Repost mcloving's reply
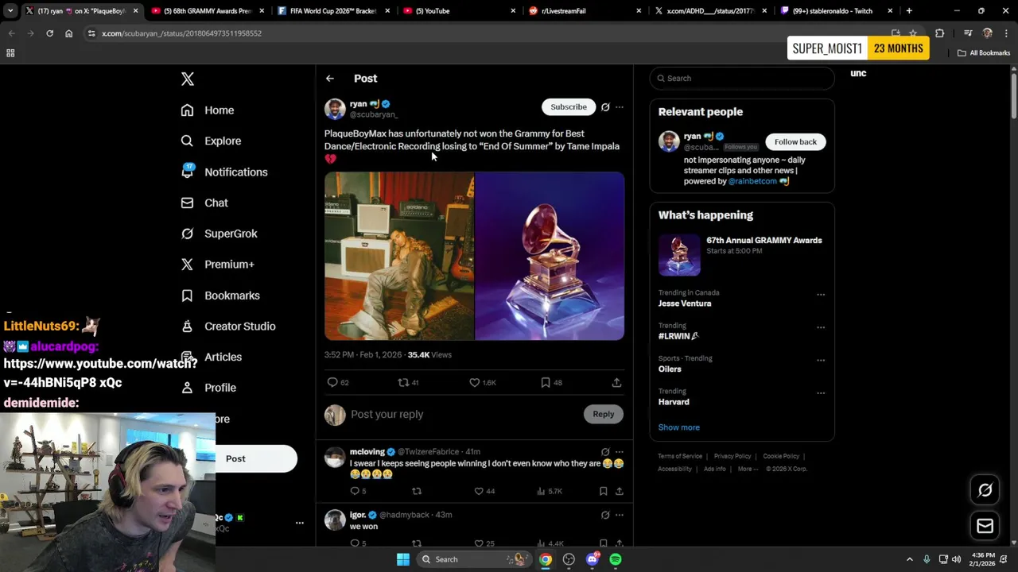The width and height of the screenshot is (1018, 572). (x=416, y=492)
